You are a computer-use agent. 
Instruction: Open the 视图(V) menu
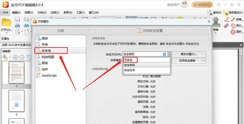coord(29,13)
